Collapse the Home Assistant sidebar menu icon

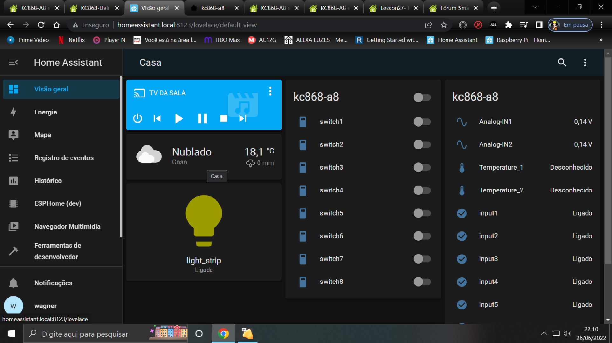tap(13, 63)
